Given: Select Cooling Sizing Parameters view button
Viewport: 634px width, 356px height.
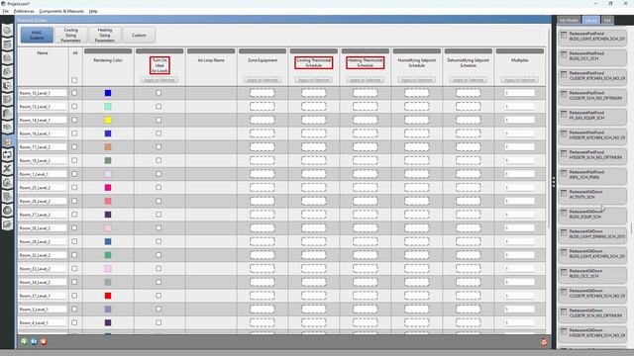Looking at the screenshot, I should pos(70,36).
